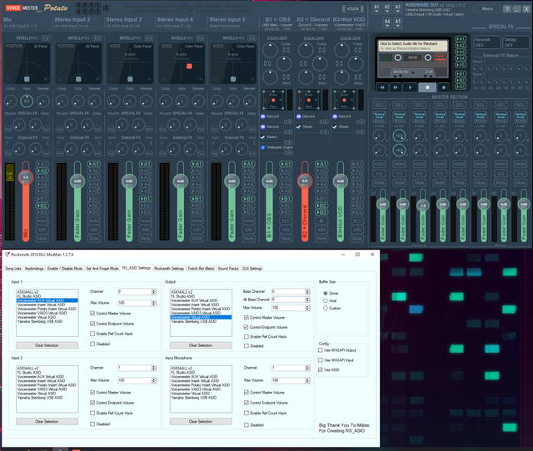Select the Host buffer size radio button
The height and width of the screenshot is (451, 533).
click(x=326, y=300)
